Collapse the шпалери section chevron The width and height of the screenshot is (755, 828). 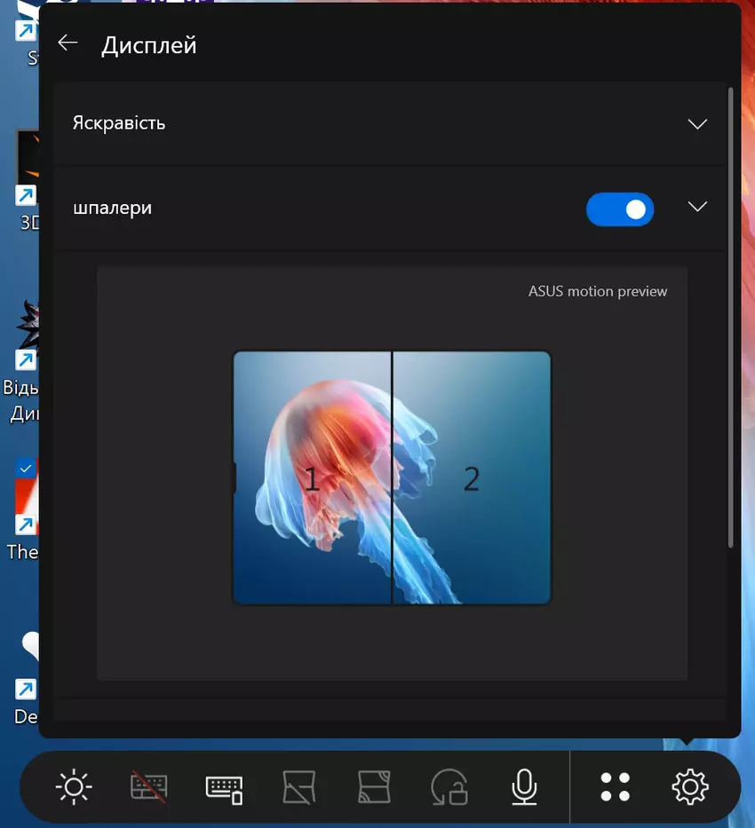click(697, 207)
